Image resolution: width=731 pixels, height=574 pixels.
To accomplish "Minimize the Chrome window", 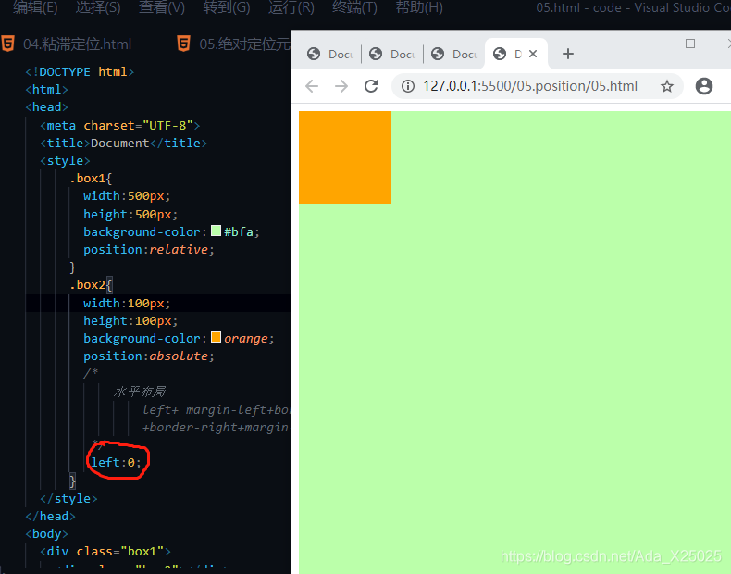I will (648, 44).
